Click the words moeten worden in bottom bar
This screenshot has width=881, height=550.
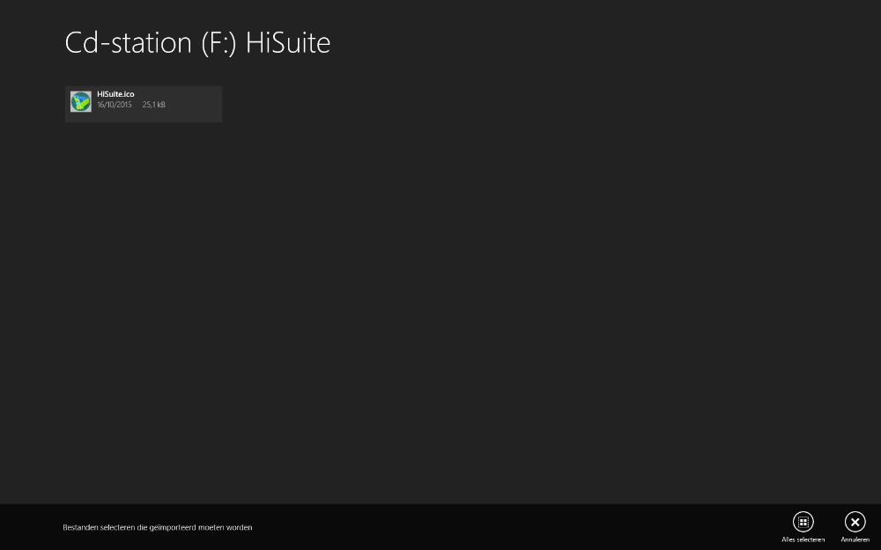click(x=229, y=528)
